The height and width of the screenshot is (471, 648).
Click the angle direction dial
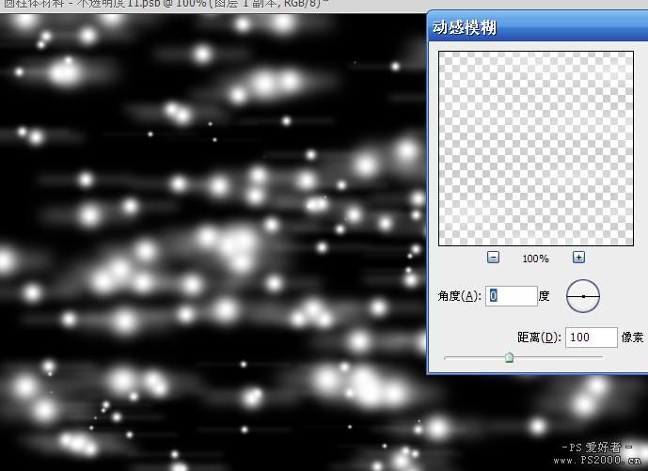(x=583, y=296)
